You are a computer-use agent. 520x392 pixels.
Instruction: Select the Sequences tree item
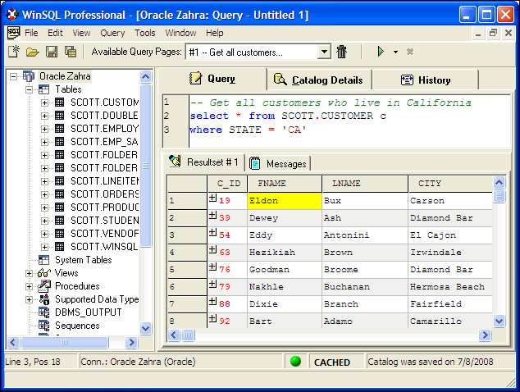[77, 326]
